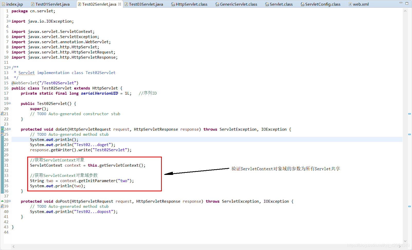Click the task marker on line 21

2,114
